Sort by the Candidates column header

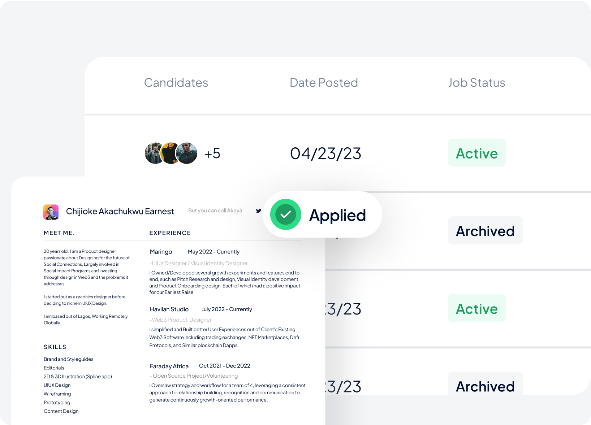tap(176, 83)
